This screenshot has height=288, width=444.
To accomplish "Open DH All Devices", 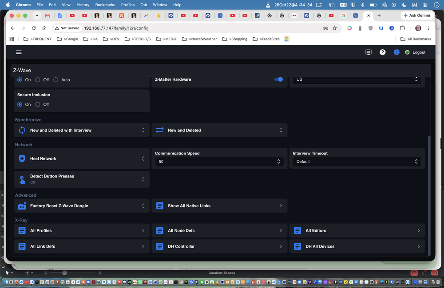I will (357, 246).
